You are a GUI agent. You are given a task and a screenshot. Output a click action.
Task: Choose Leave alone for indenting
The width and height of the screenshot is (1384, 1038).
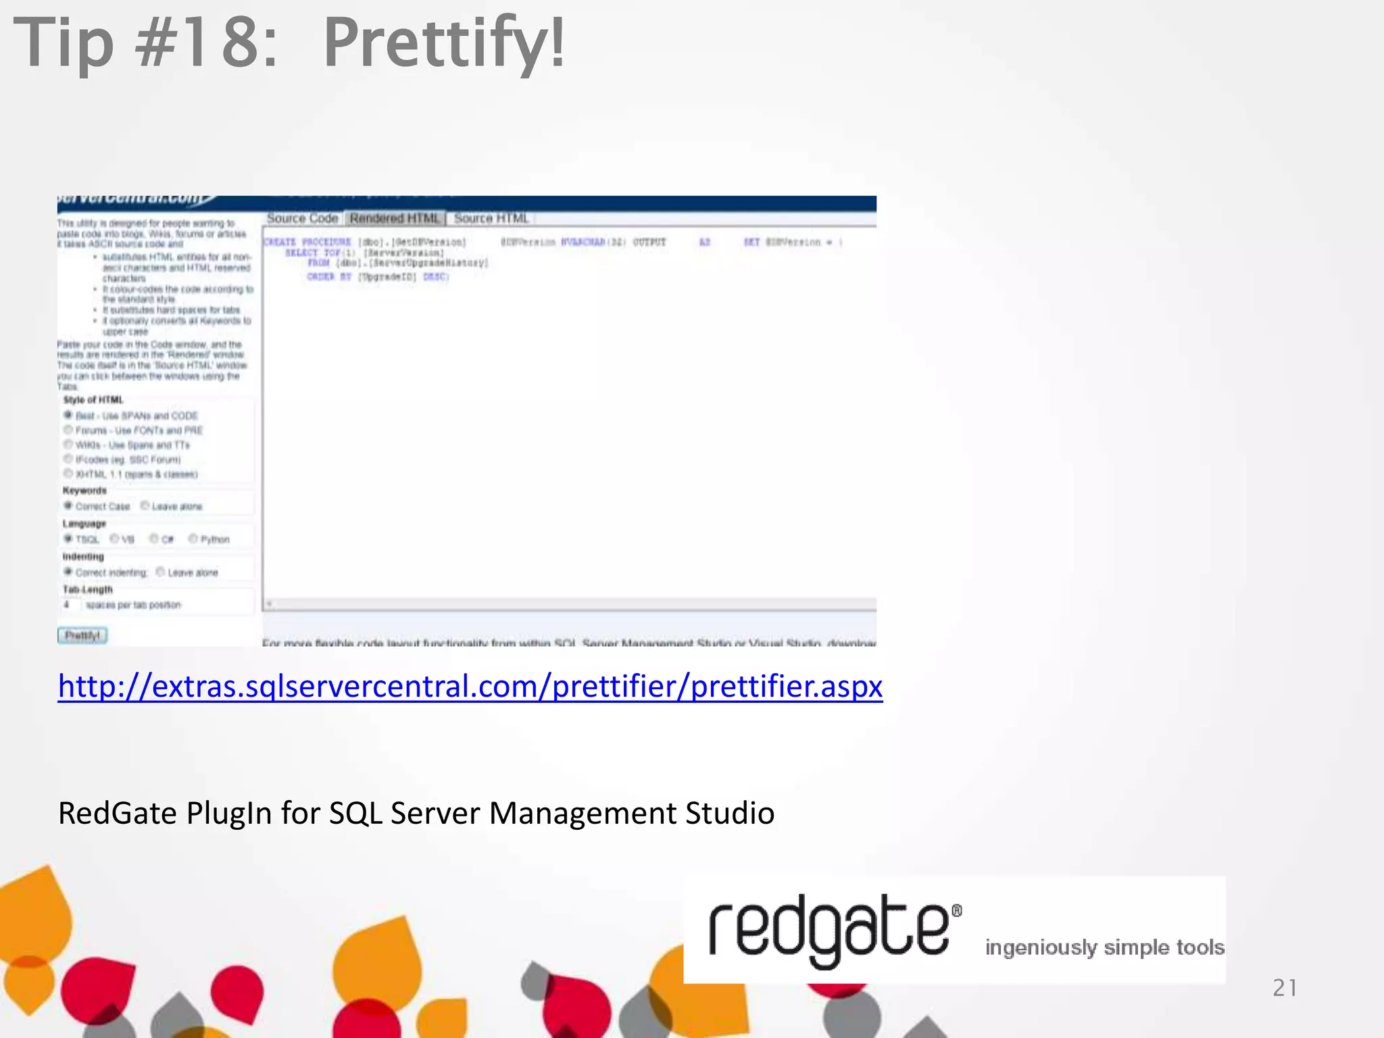click(x=160, y=572)
